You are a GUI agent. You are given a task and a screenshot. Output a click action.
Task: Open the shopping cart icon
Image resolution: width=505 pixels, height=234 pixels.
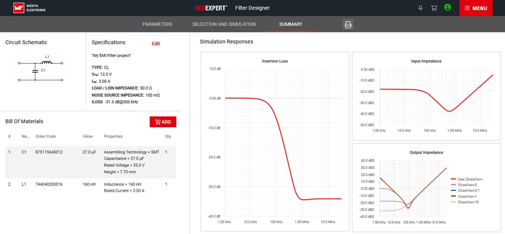tap(434, 8)
